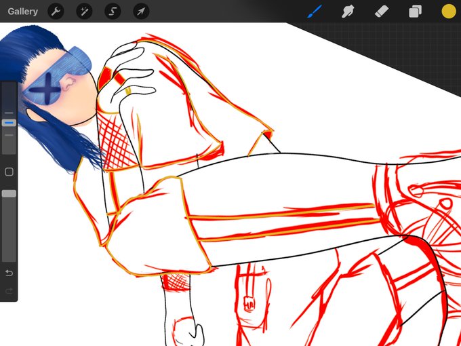This screenshot has width=461, height=346.
Task: Activate the Selection S-shaped tool
Action: pyautogui.click(x=113, y=12)
